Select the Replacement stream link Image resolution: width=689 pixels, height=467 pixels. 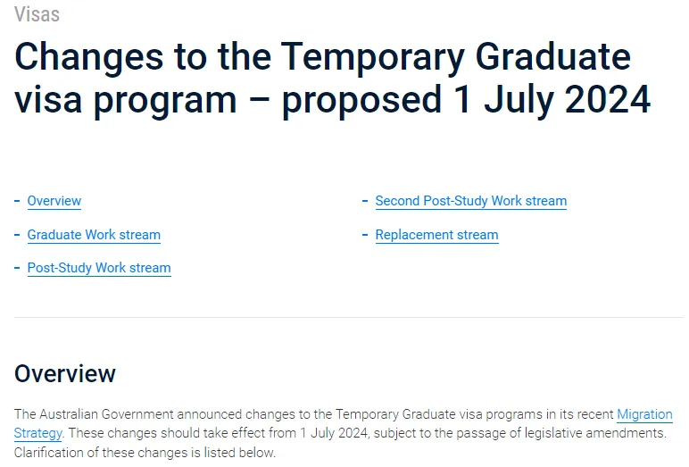point(436,235)
